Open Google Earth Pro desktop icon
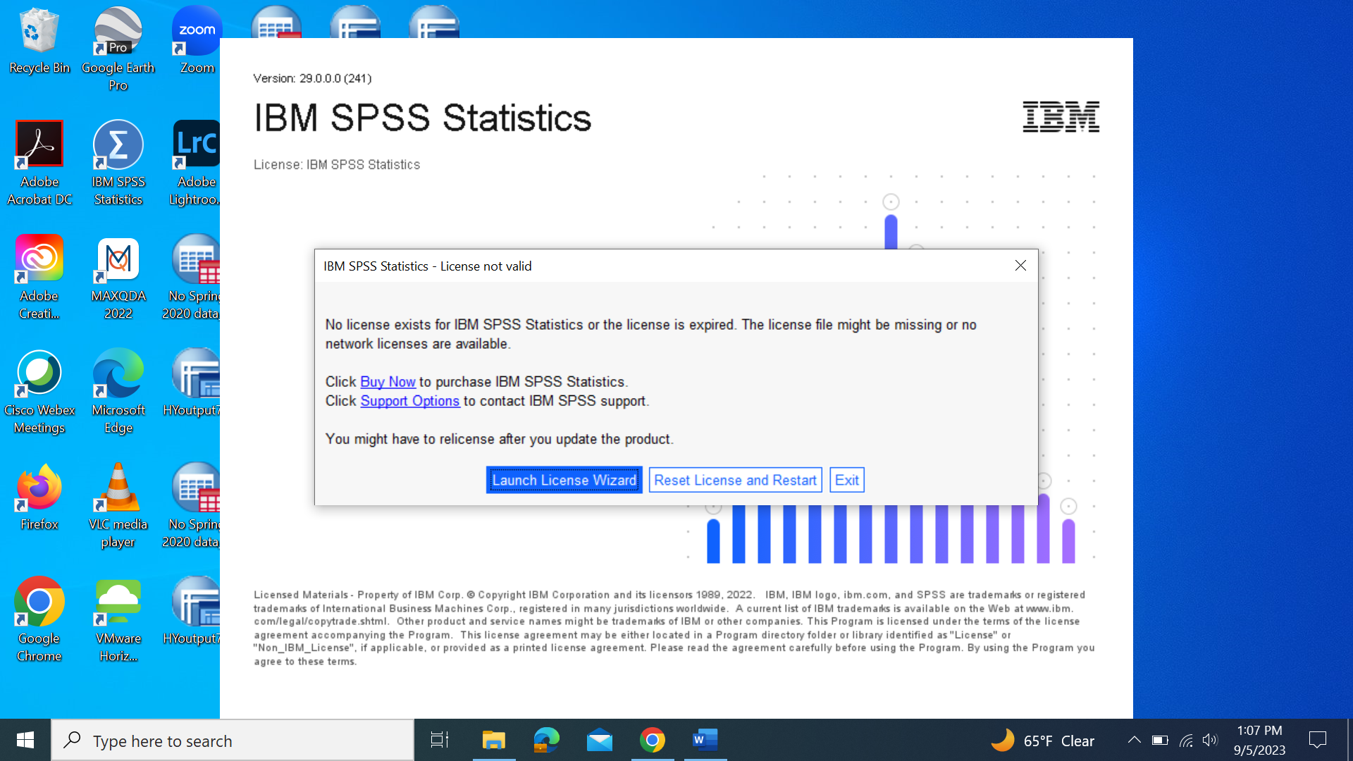Viewport: 1353px width, 761px height. coord(118,49)
